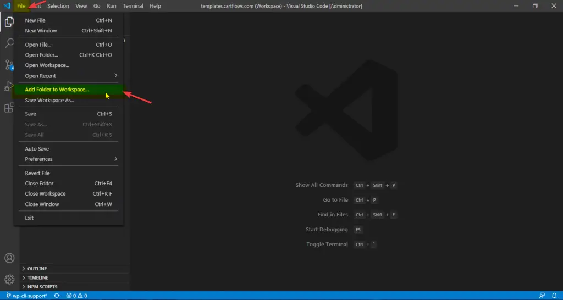Click Exit in the File menu
563x300 pixels.
(x=68, y=218)
